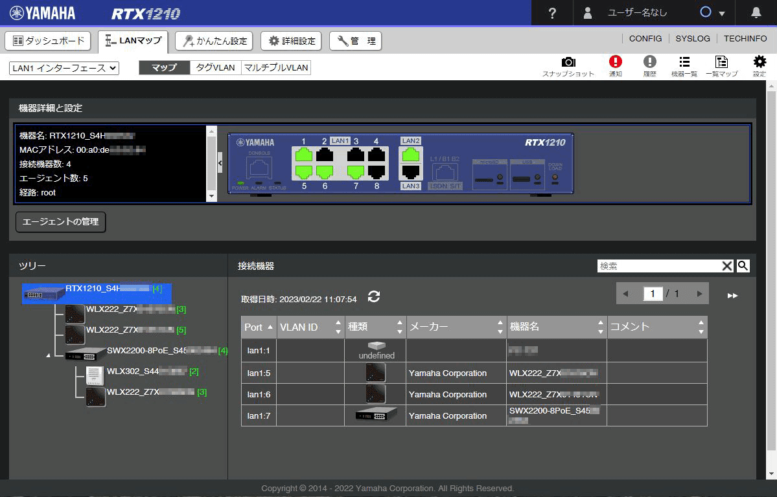
Task: Switch to the タグVLAN tab
Action: coord(215,67)
